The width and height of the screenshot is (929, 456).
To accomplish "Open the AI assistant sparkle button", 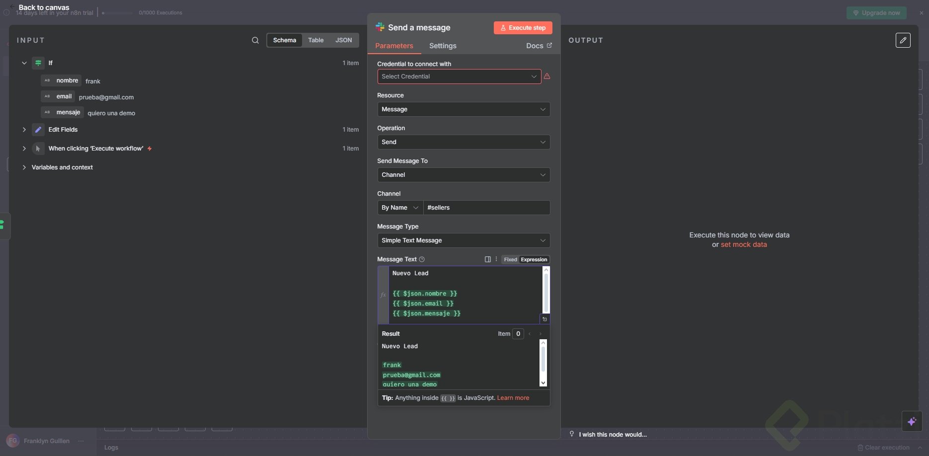I will click(x=912, y=421).
